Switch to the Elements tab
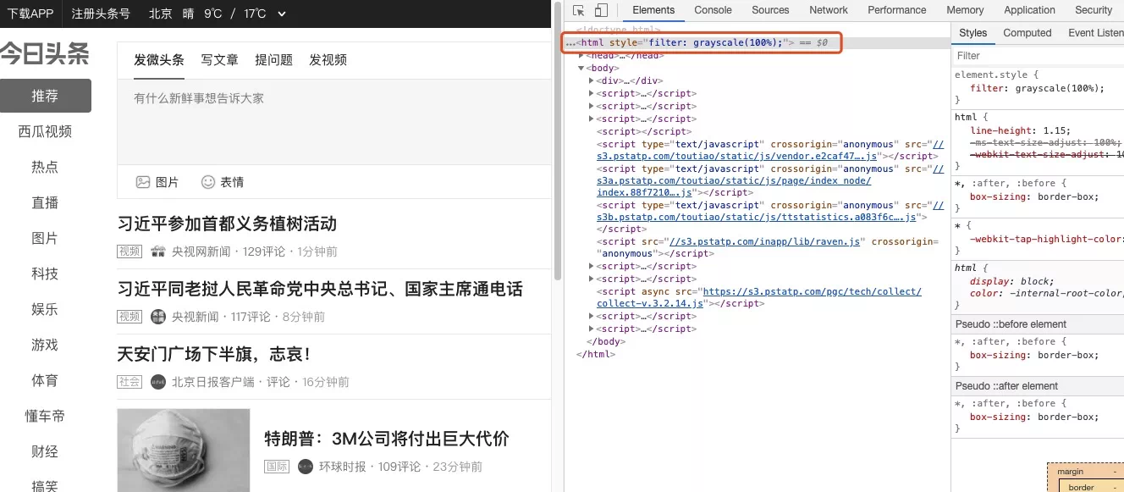Image resolution: width=1124 pixels, height=492 pixels. tap(653, 10)
